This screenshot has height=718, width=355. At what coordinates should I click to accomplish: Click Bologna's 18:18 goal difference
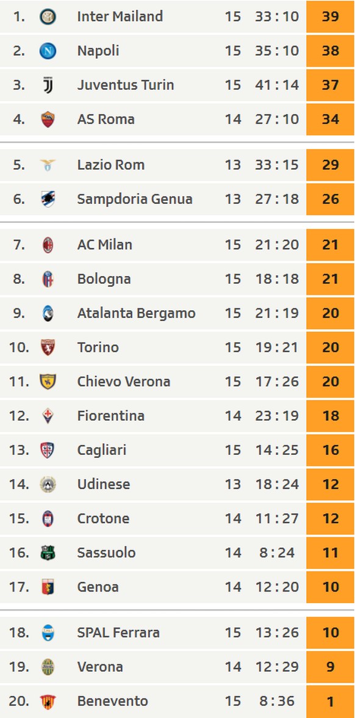[x=277, y=279]
